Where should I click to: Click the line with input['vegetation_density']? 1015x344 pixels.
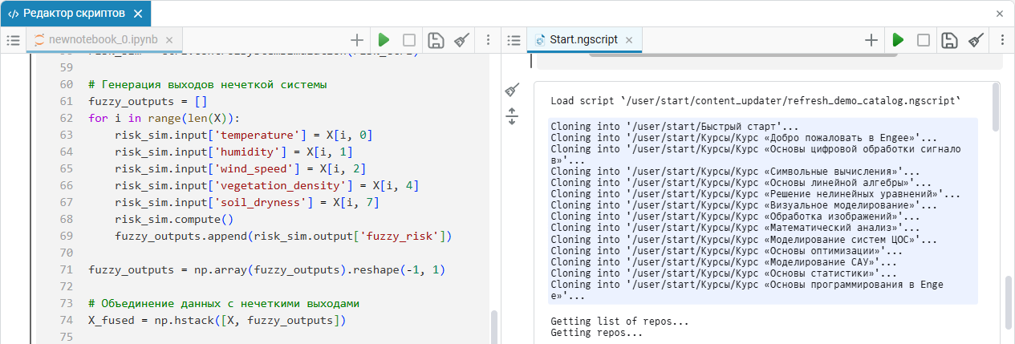[267, 185]
